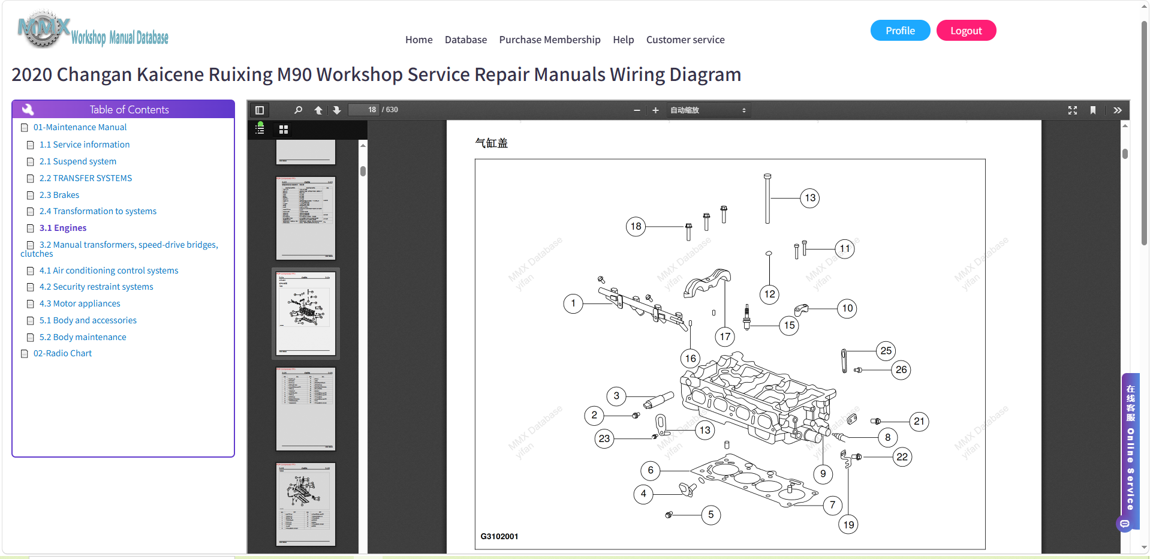Click document icon beside 2.2 TRANSFER SYSTEMS

(31, 179)
